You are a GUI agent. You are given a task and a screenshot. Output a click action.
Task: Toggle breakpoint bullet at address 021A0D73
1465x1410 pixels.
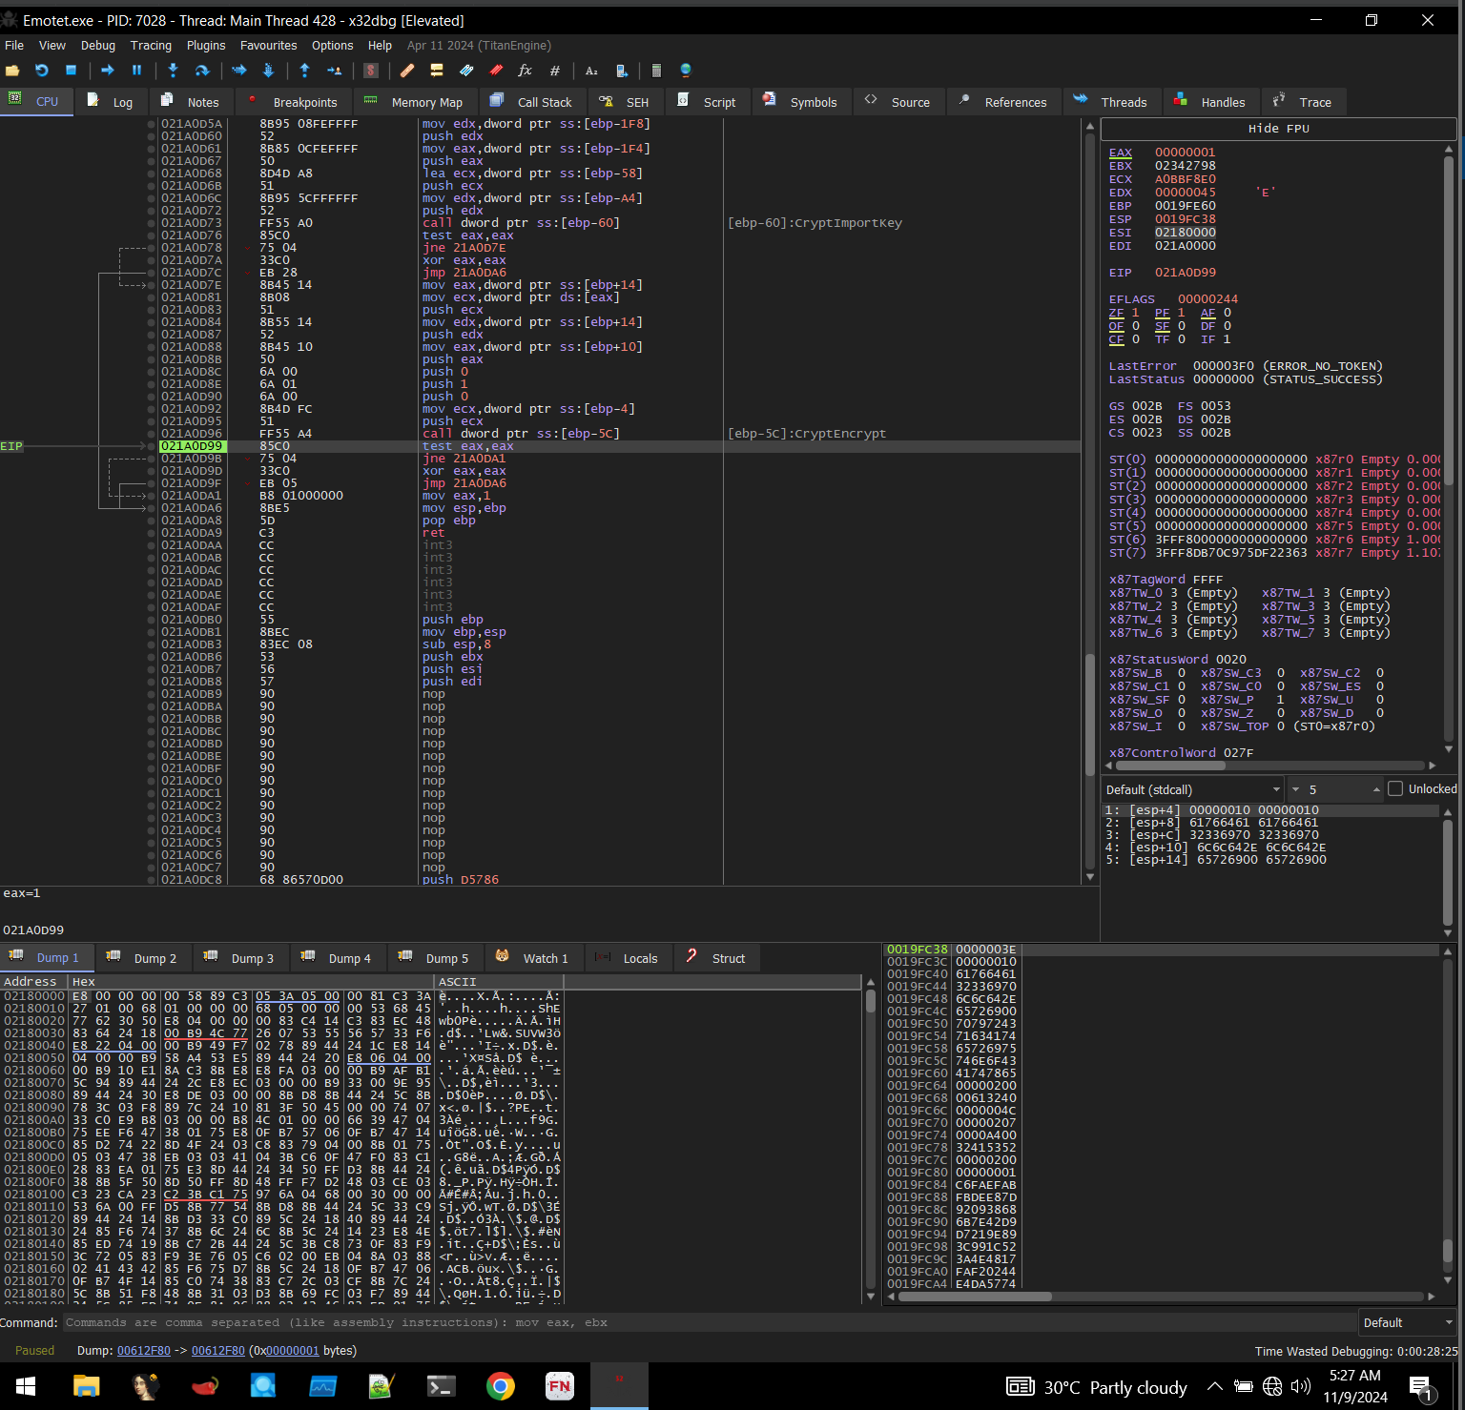pyautogui.click(x=151, y=223)
